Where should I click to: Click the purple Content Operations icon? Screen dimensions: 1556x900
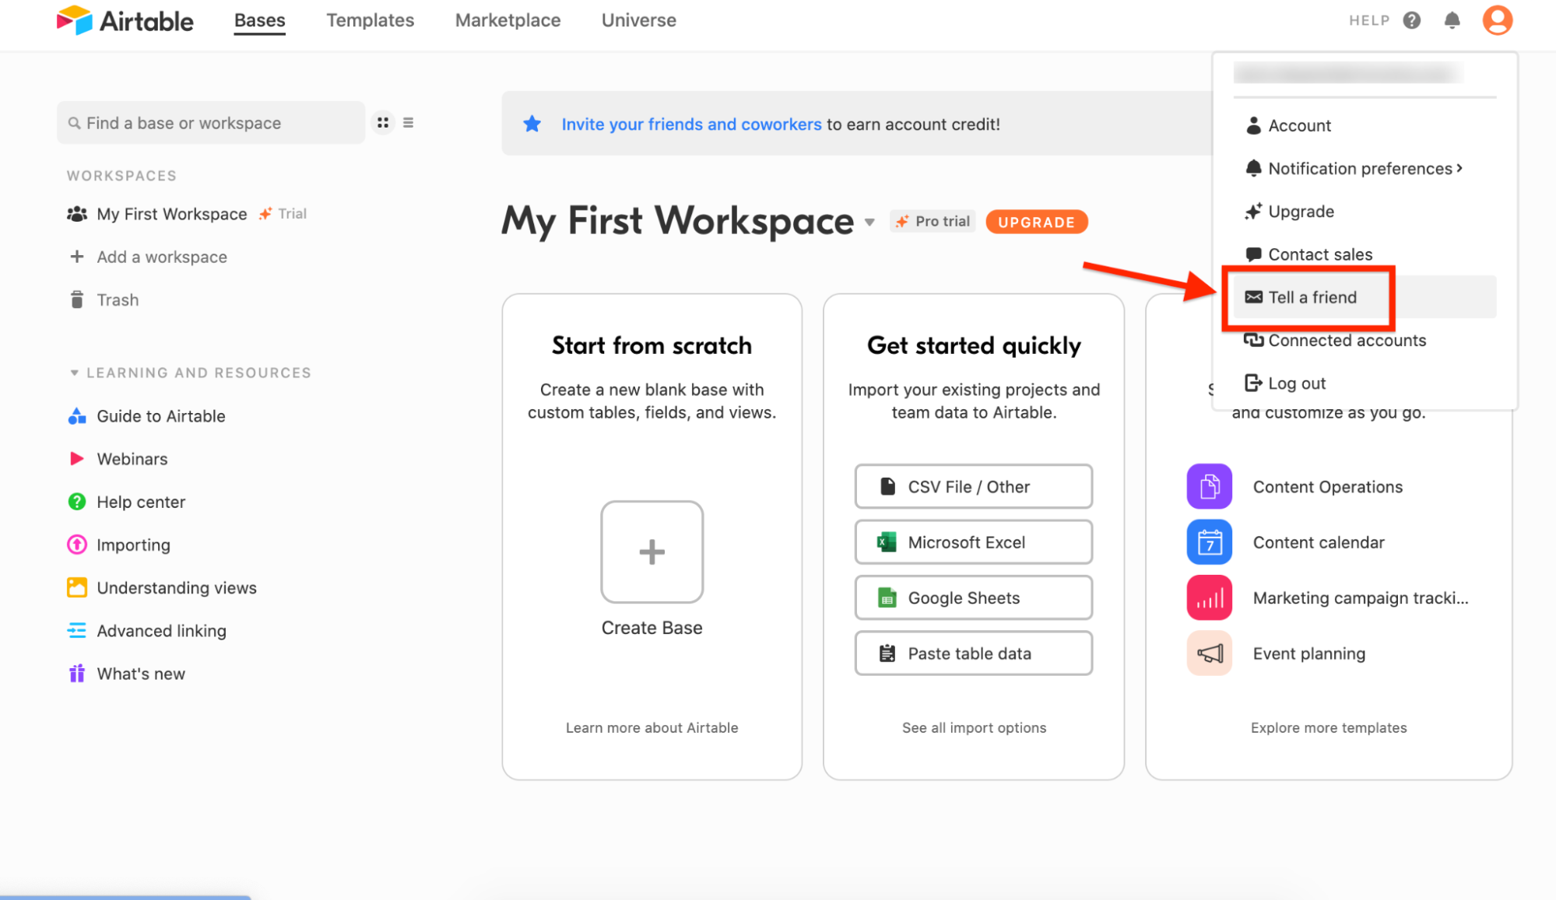tap(1210, 486)
